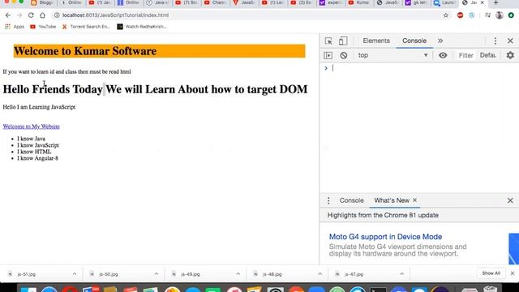Viewport: 519px width, 292px height.
Task: Open Moto G4 support in Device Mode link
Action: [385, 237]
